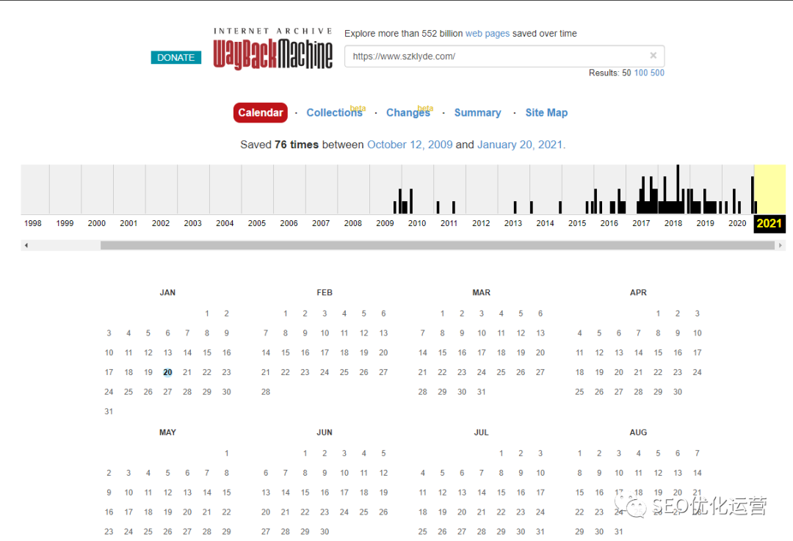Click January 31 in the calendar

(109, 412)
